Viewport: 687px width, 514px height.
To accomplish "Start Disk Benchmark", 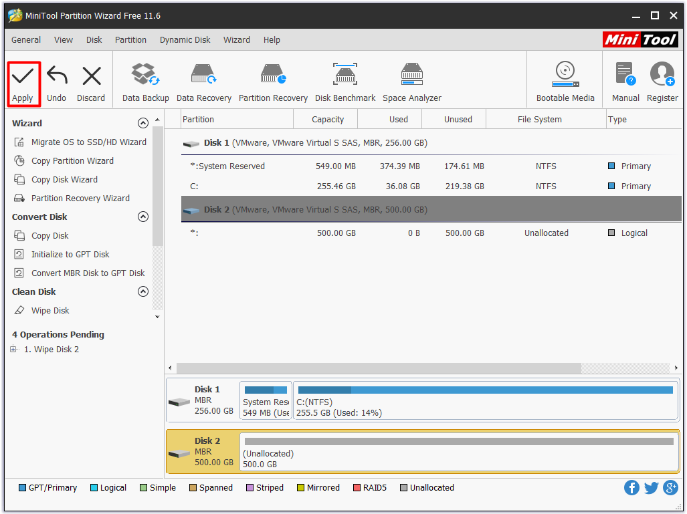I will pyautogui.click(x=345, y=83).
